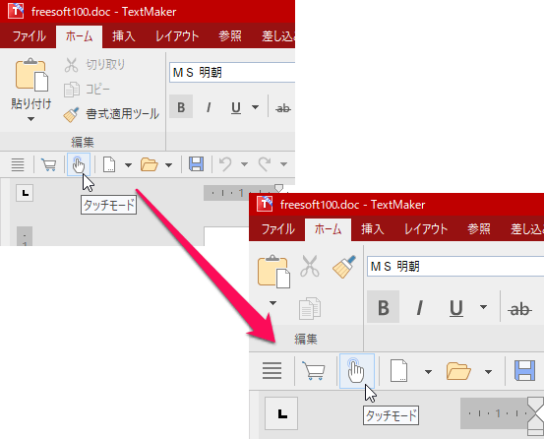Click font name field in upper window
Image resolution: width=544 pixels, height=439 pixels.
(x=232, y=73)
